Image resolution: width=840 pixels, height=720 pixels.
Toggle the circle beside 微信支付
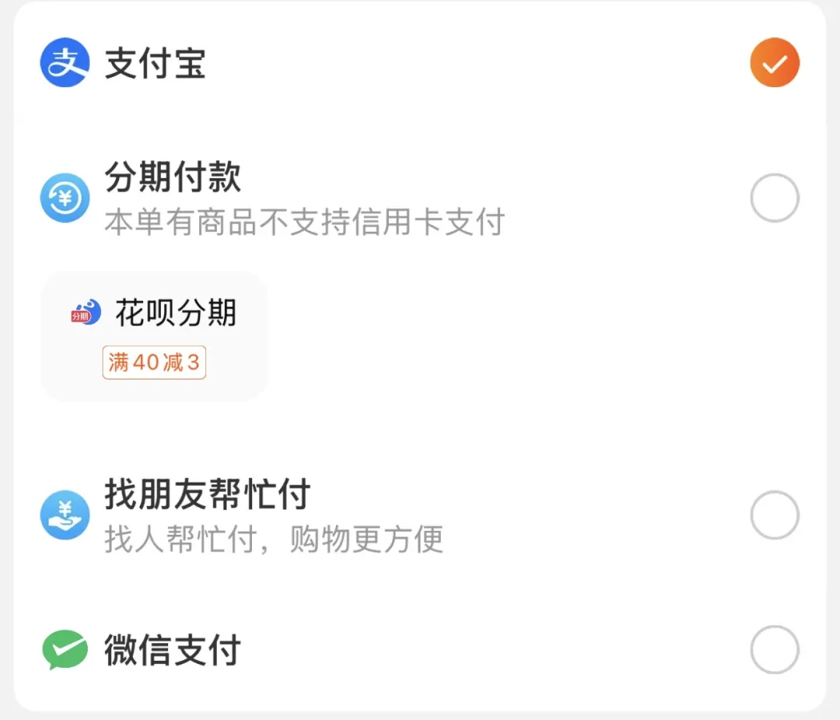pyautogui.click(x=774, y=650)
